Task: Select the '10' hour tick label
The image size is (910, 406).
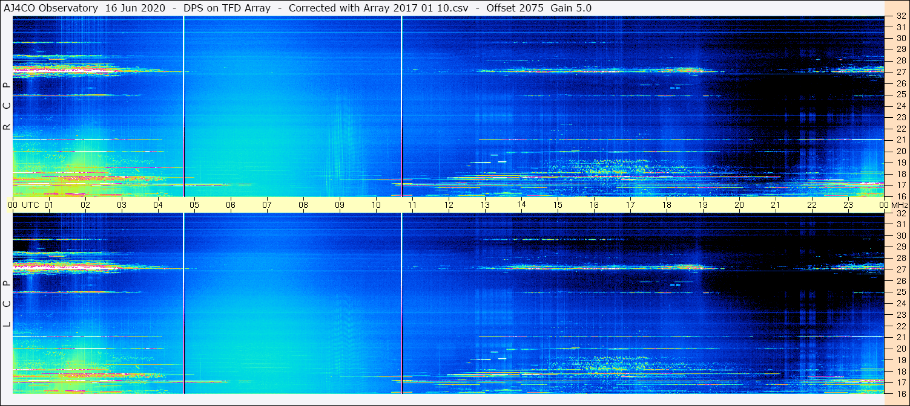Action: 376,205
